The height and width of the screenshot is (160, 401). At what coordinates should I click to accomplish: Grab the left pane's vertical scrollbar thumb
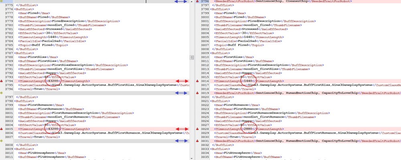[192, 58]
